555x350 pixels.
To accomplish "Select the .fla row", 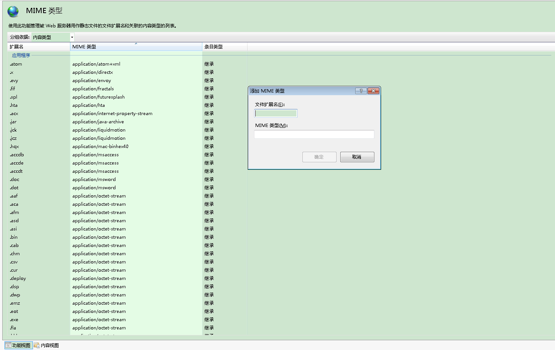I will pos(127,328).
